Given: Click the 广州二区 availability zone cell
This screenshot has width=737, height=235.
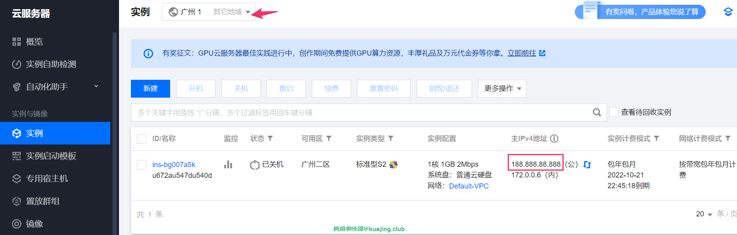Looking at the screenshot, I should click(316, 164).
